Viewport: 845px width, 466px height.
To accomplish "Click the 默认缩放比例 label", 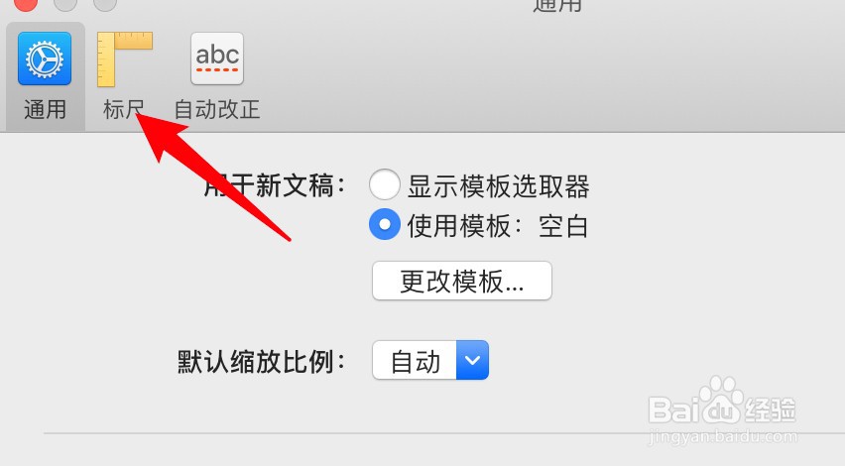I will [x=262, y=362].
